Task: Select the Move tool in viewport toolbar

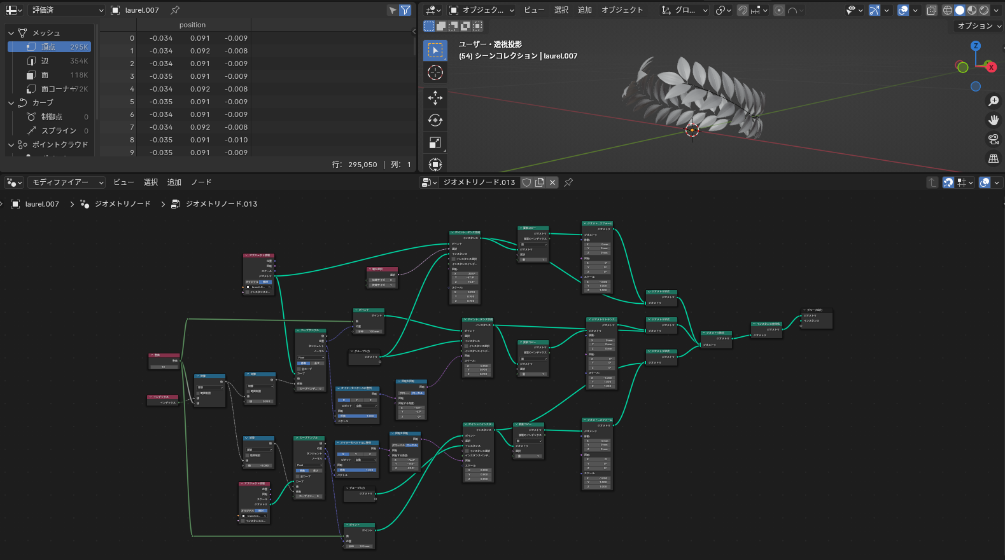Action: coord(435,97)
